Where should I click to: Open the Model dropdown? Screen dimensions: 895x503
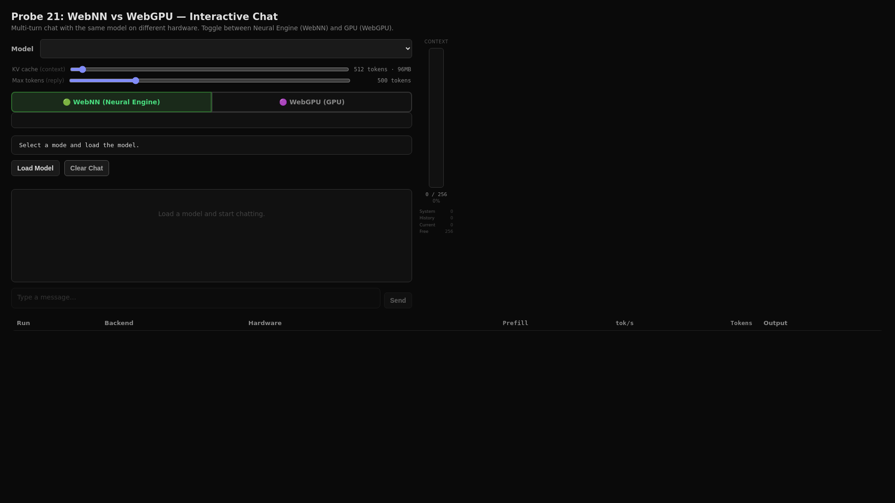click(x=226, y=49)
